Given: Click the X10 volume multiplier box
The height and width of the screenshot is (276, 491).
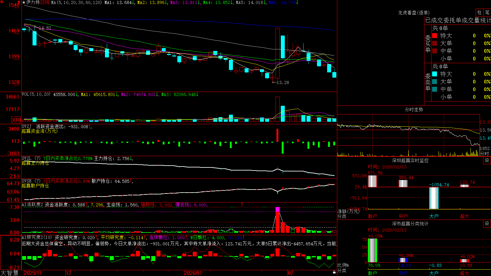Looking at the screenshot, I should (x=16, y=120).
